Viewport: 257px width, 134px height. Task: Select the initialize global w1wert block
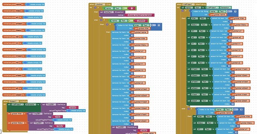tap(15, 24)
